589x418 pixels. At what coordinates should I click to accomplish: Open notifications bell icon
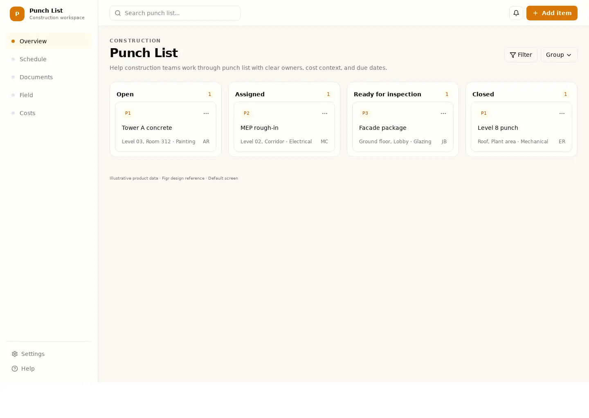tap(516, 13)
